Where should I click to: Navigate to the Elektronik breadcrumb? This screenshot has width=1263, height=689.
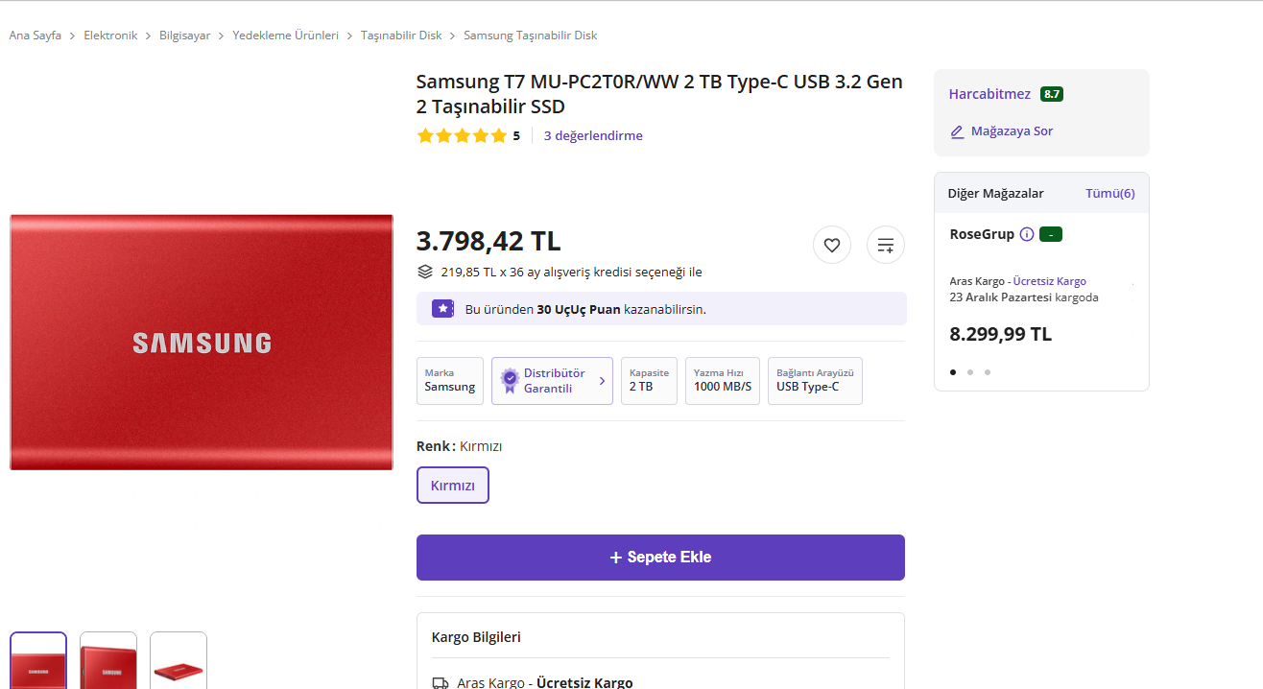[x=110, y=36]
